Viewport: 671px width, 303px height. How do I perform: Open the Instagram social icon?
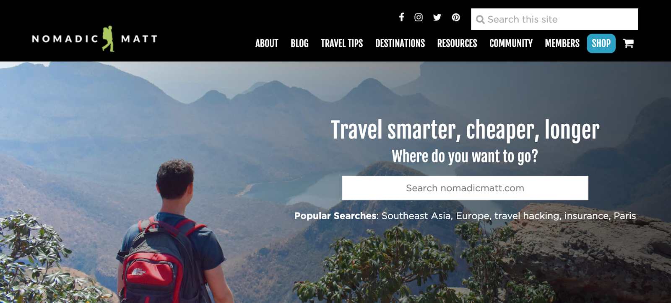coord(419,17)
